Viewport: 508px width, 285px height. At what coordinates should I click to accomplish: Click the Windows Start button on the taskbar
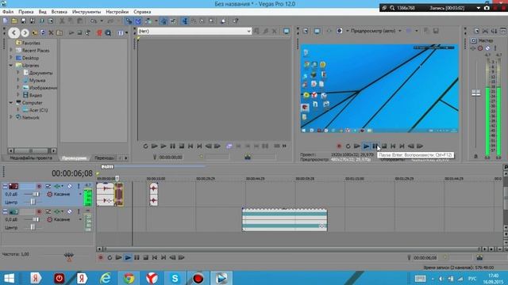pyautogui.click(x=9, y=278)
